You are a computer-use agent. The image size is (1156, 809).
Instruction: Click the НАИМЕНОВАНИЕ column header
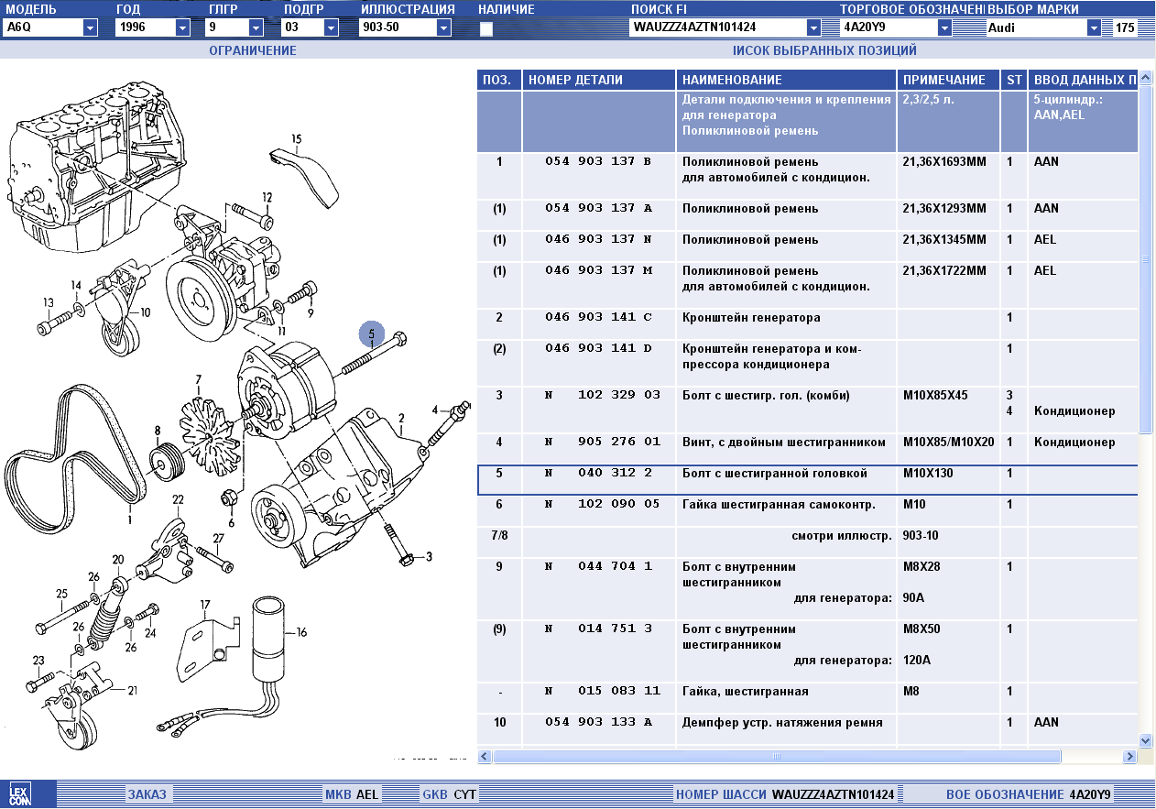pos(786,80)
